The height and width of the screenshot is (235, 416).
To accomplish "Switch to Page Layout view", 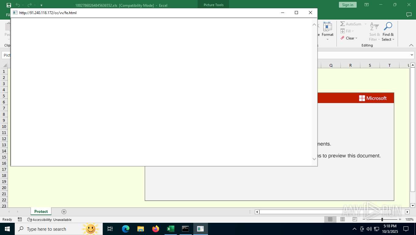I will coord(343,219).
